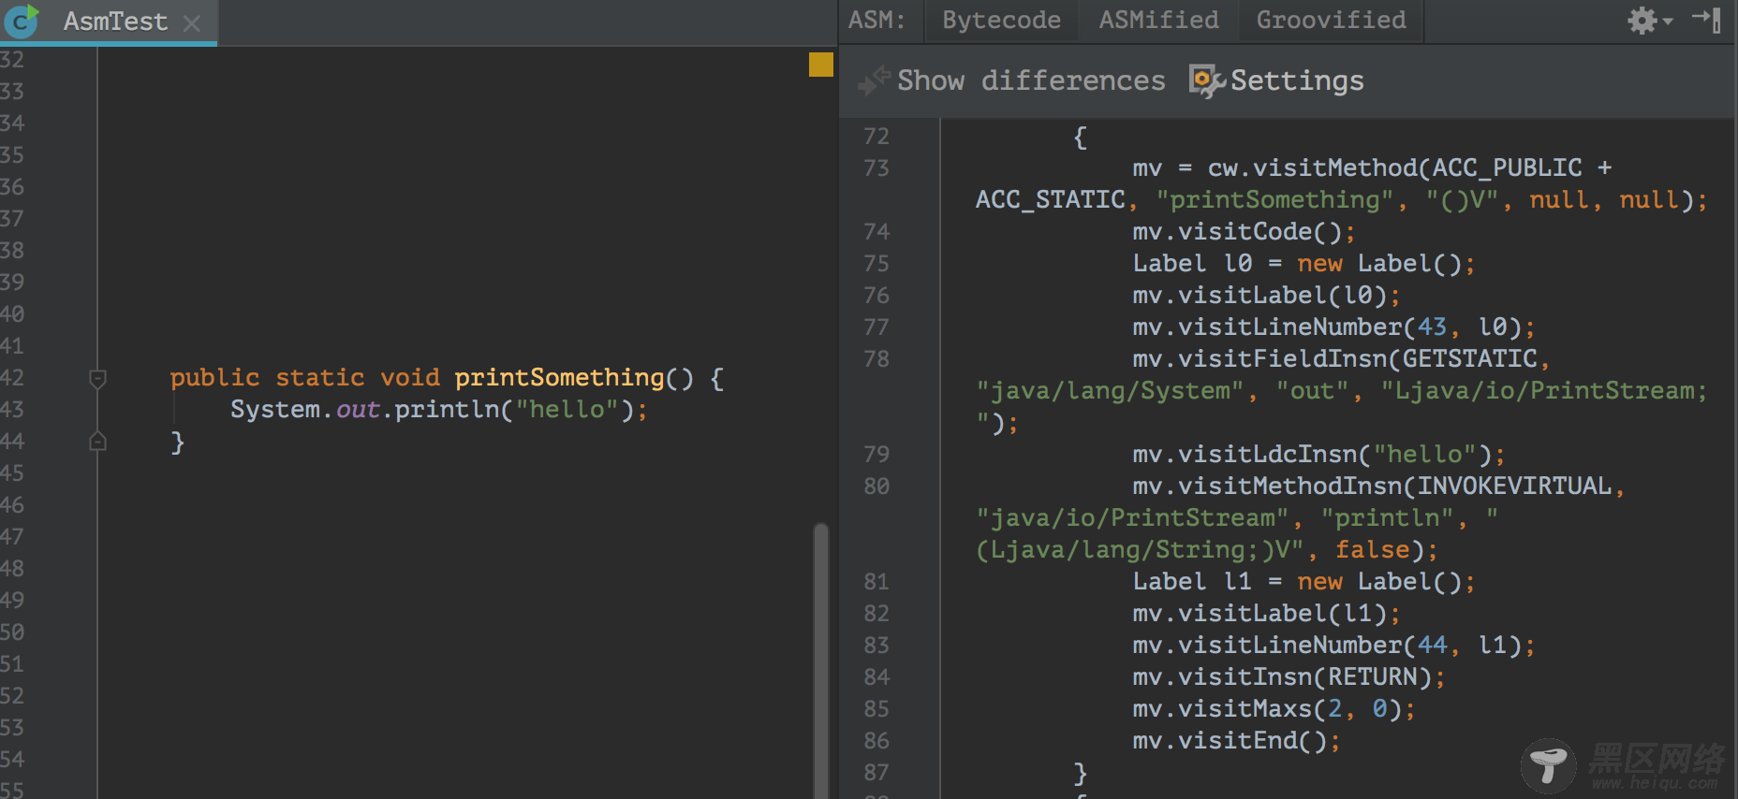
Task: Switch to the ASMified tab
Action: [x=1158, y=20]
